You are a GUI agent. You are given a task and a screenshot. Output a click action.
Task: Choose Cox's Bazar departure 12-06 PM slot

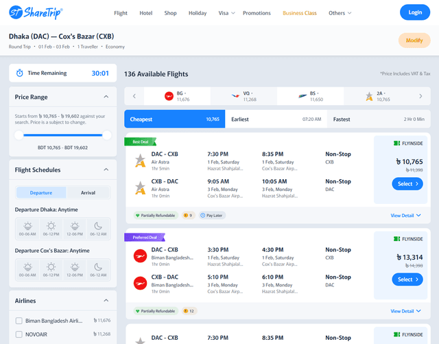click(75, 270)
